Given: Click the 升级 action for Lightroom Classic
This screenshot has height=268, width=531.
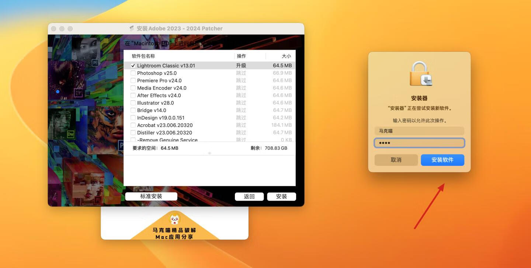Looking at the screenshot, I should [241, 66].
